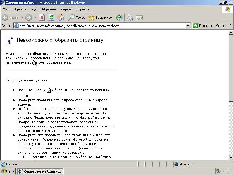Click the info page icon beside heading
The width and height of the screenshot is (234, 175).
coord(9,41)
